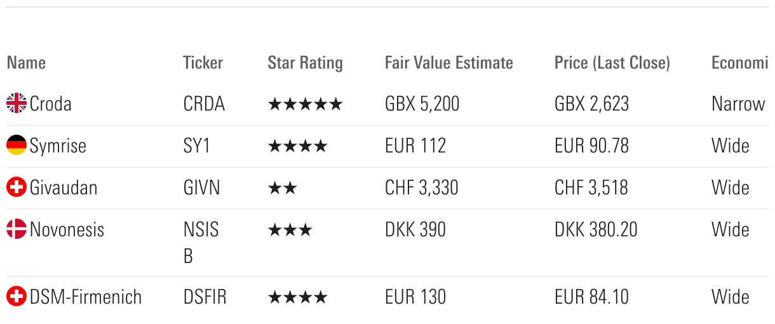Open the Symrise company link

tap(58, 145)
